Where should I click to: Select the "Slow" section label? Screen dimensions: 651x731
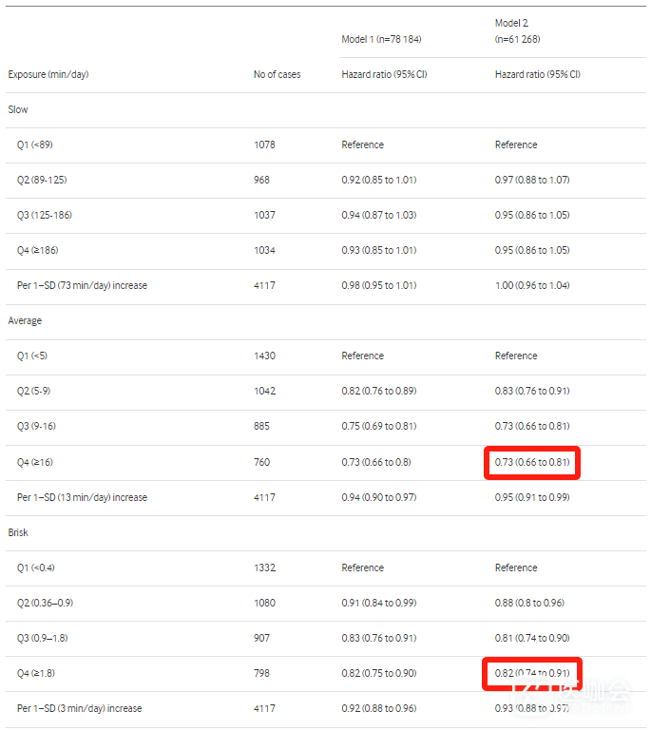coord(18,109)
